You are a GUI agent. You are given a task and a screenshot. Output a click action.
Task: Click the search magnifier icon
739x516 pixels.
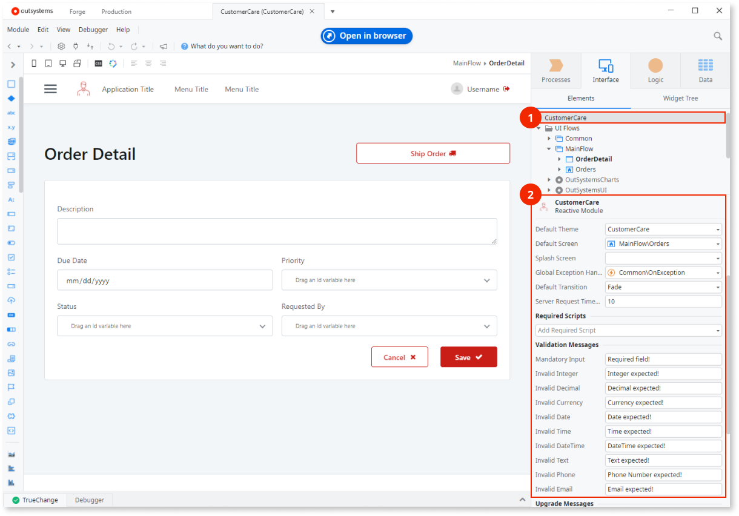click(x=718, y=36)
